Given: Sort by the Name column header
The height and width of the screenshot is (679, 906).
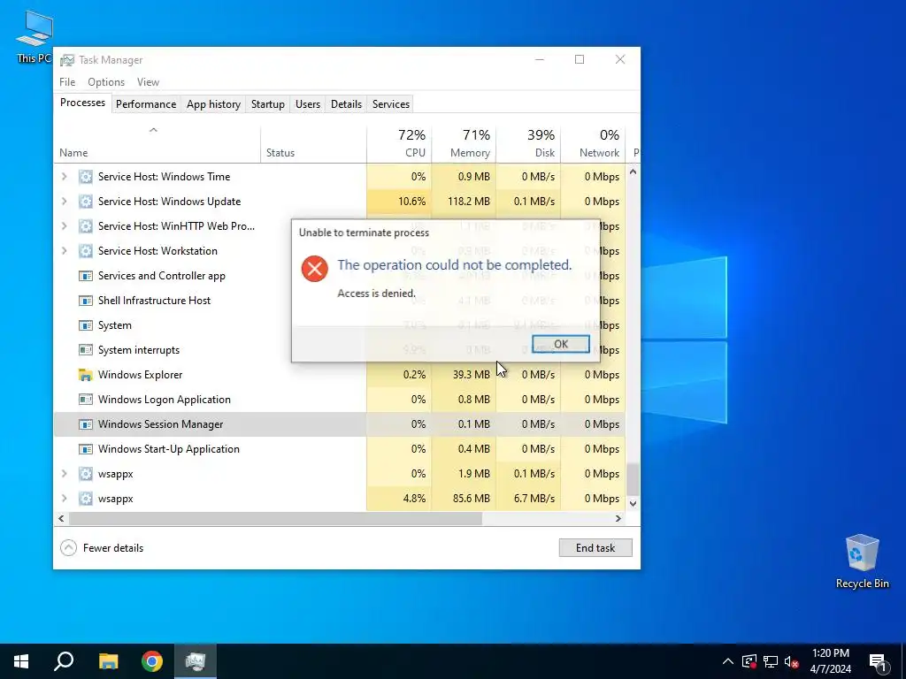Looking at the screenshot, I should (157, 144).
